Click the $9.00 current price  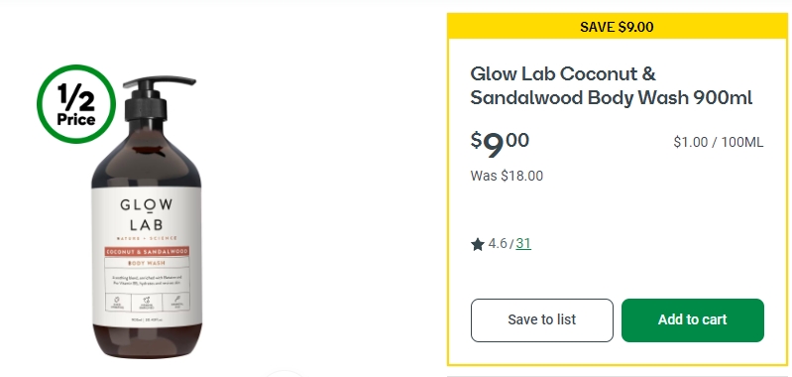pyautogui.click(x=500, y=144)
